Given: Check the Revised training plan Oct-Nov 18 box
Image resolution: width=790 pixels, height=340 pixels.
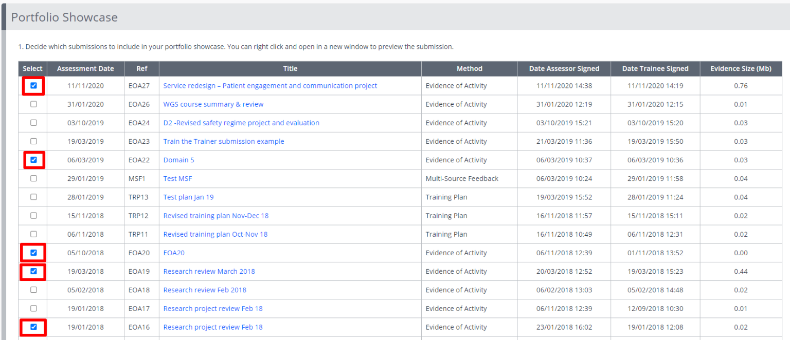Looking at the screenshot, I should [x=33, y=234].
